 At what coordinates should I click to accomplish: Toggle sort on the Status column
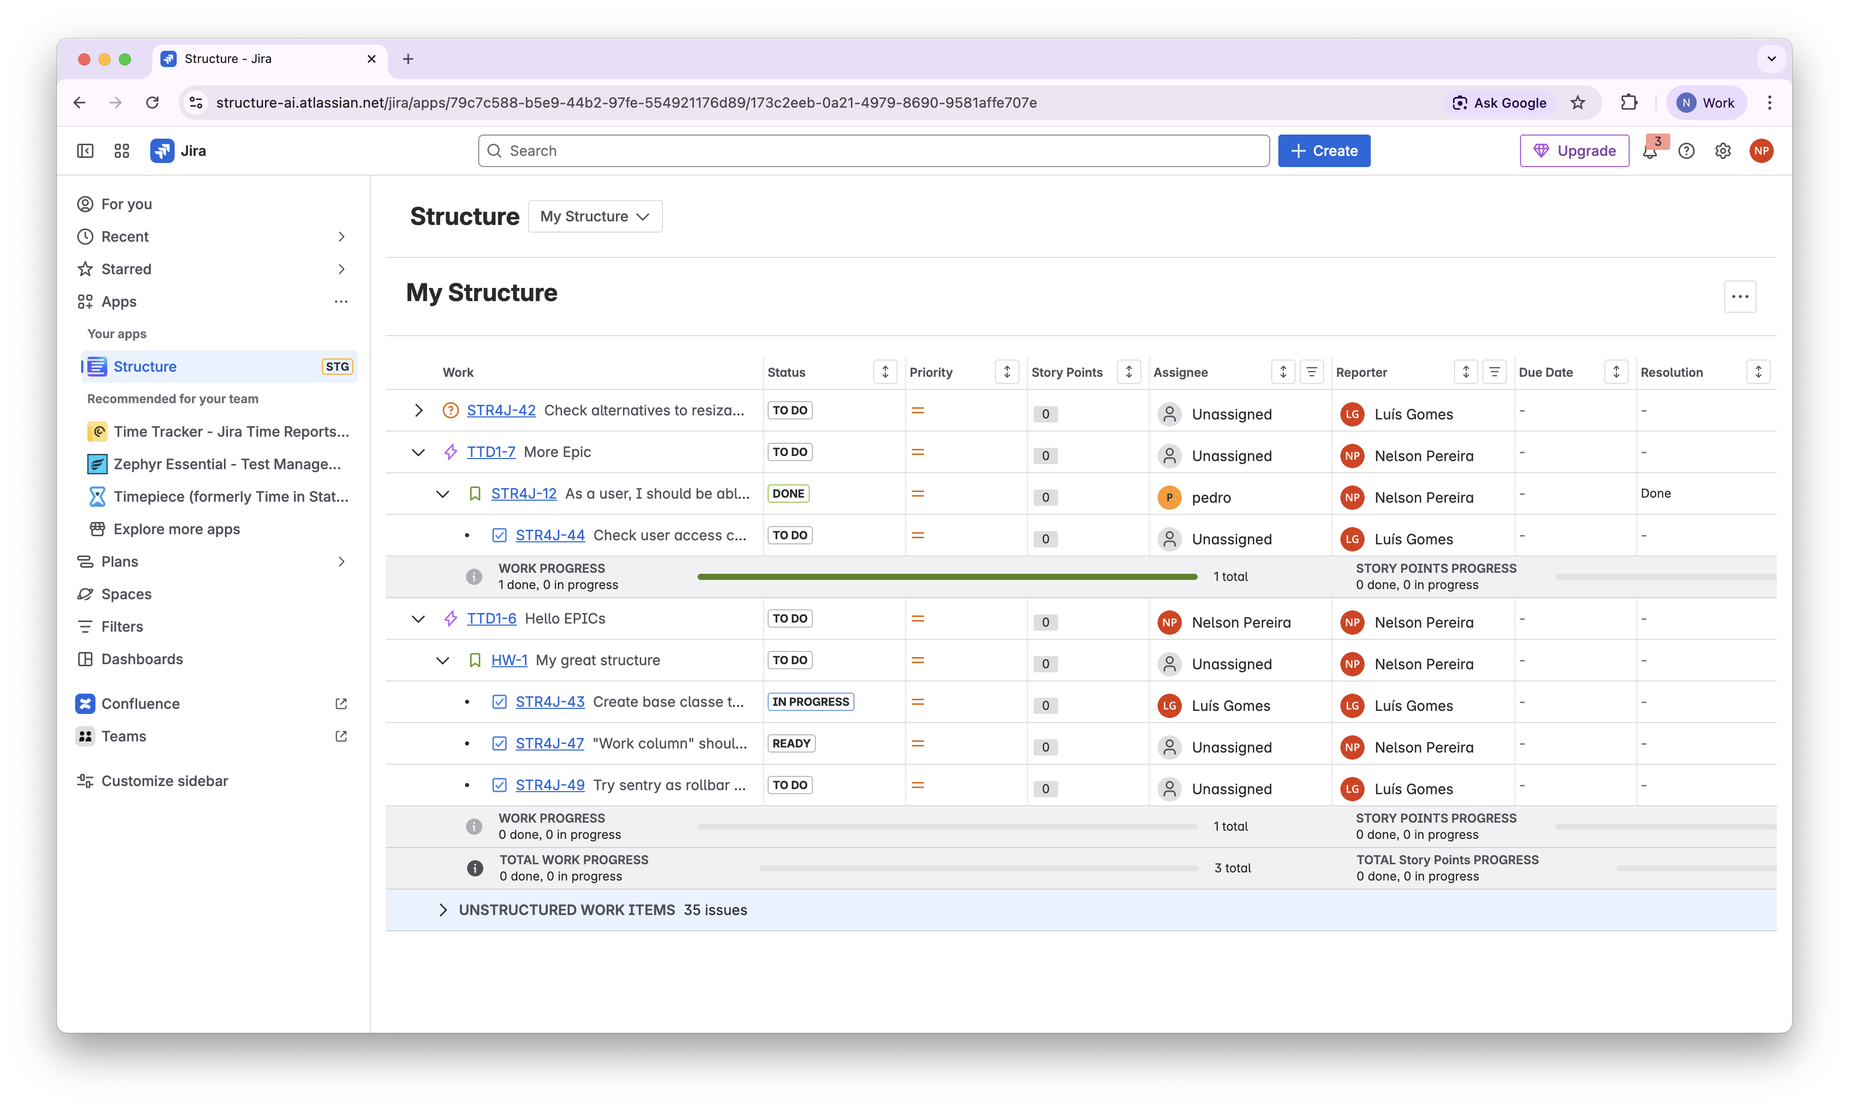(x=885, y=372)
